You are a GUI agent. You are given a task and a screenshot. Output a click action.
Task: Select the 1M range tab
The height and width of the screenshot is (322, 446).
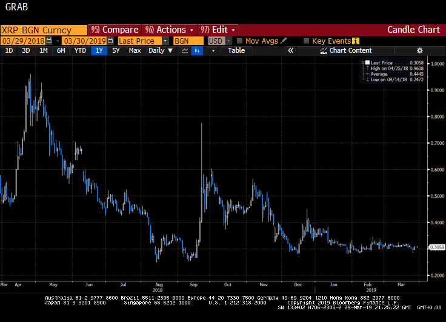pos(43,51)
